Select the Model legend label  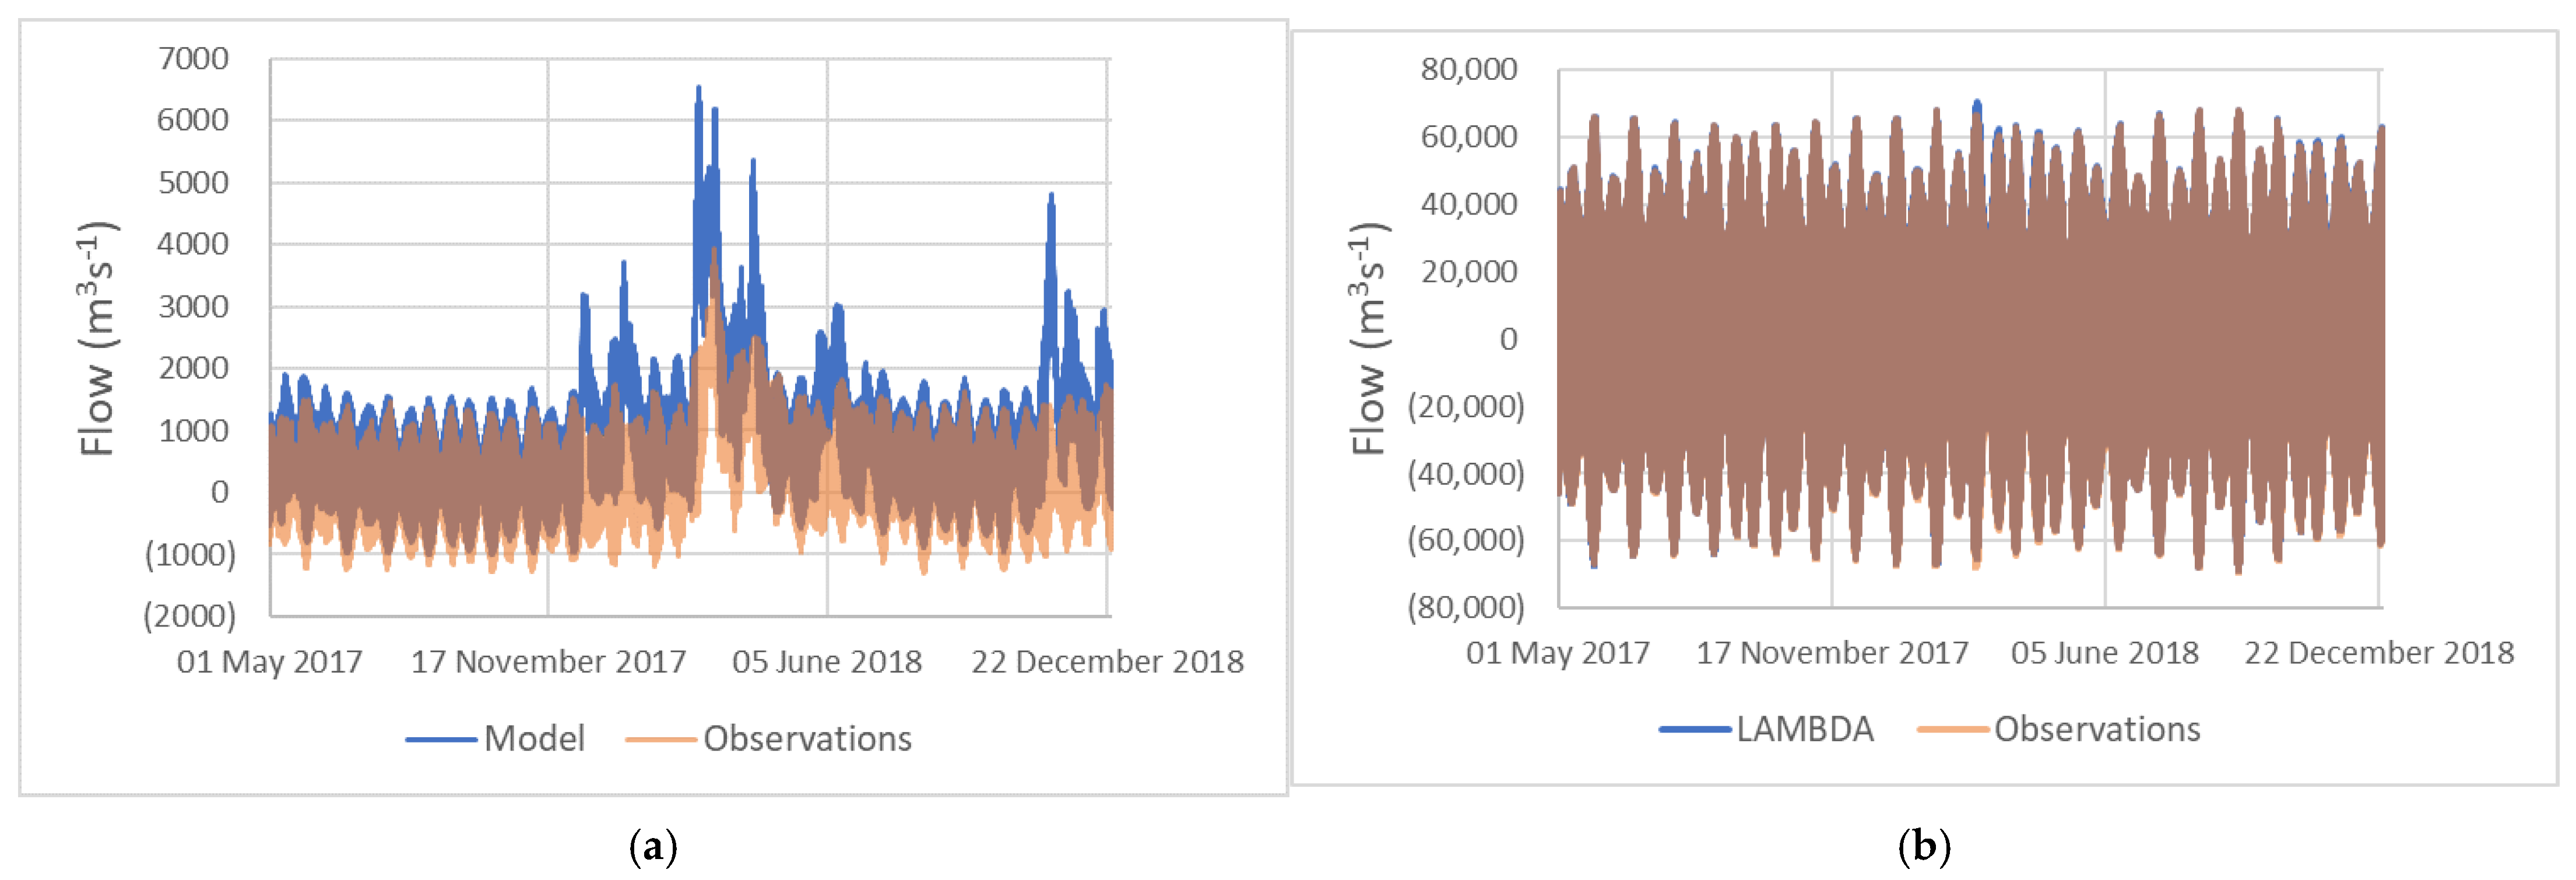click(x=534, y=739)
